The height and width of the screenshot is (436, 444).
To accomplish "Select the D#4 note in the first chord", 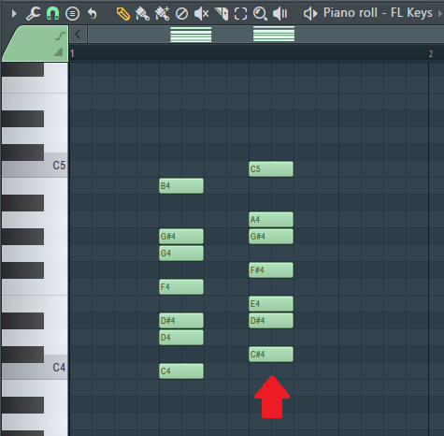I will click(181, 321).
